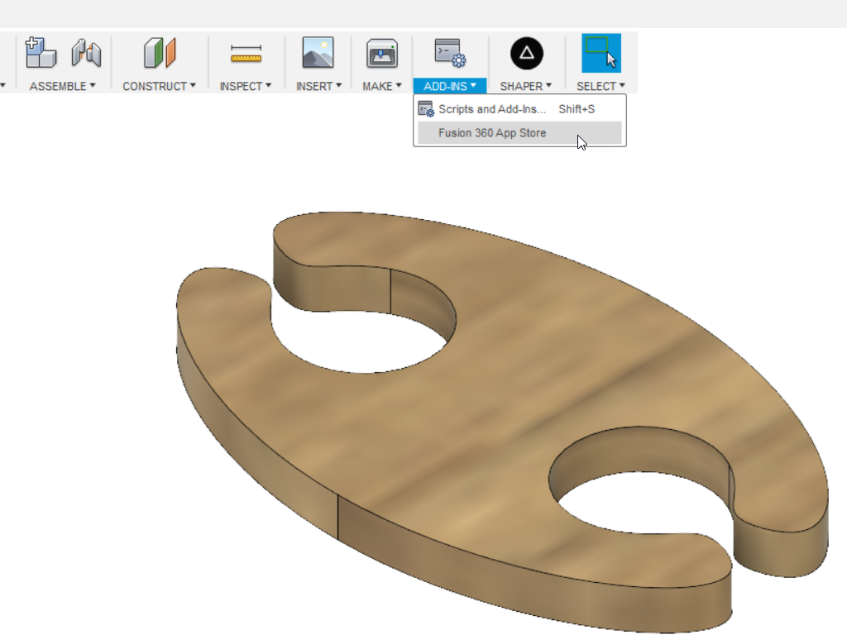Click the Select tool icon

[x=601, y=53]
